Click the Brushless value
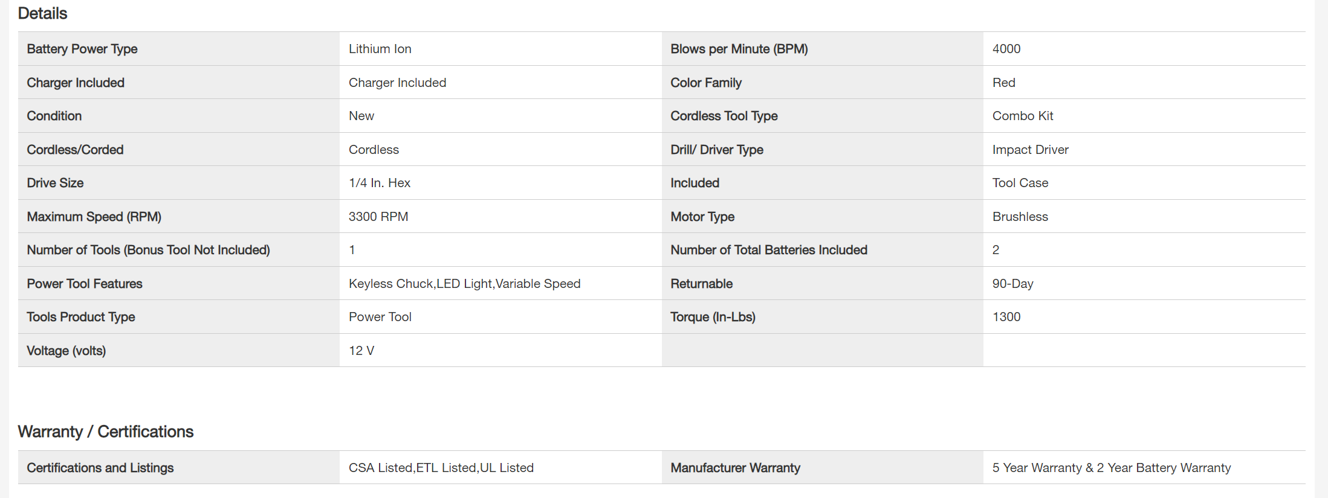 [x=1020, y=217]
